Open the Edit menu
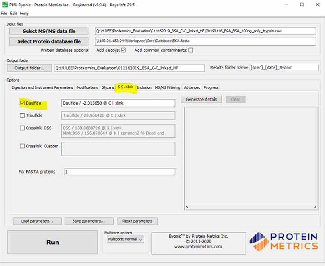This screenshot has width=325, height=266. click(14, 14)
